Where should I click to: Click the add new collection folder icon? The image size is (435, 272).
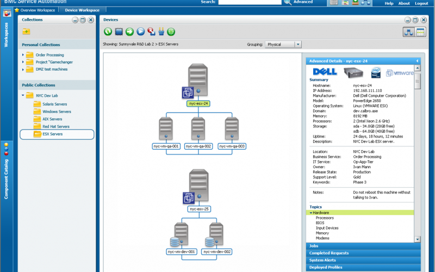[x=26, y=32]
